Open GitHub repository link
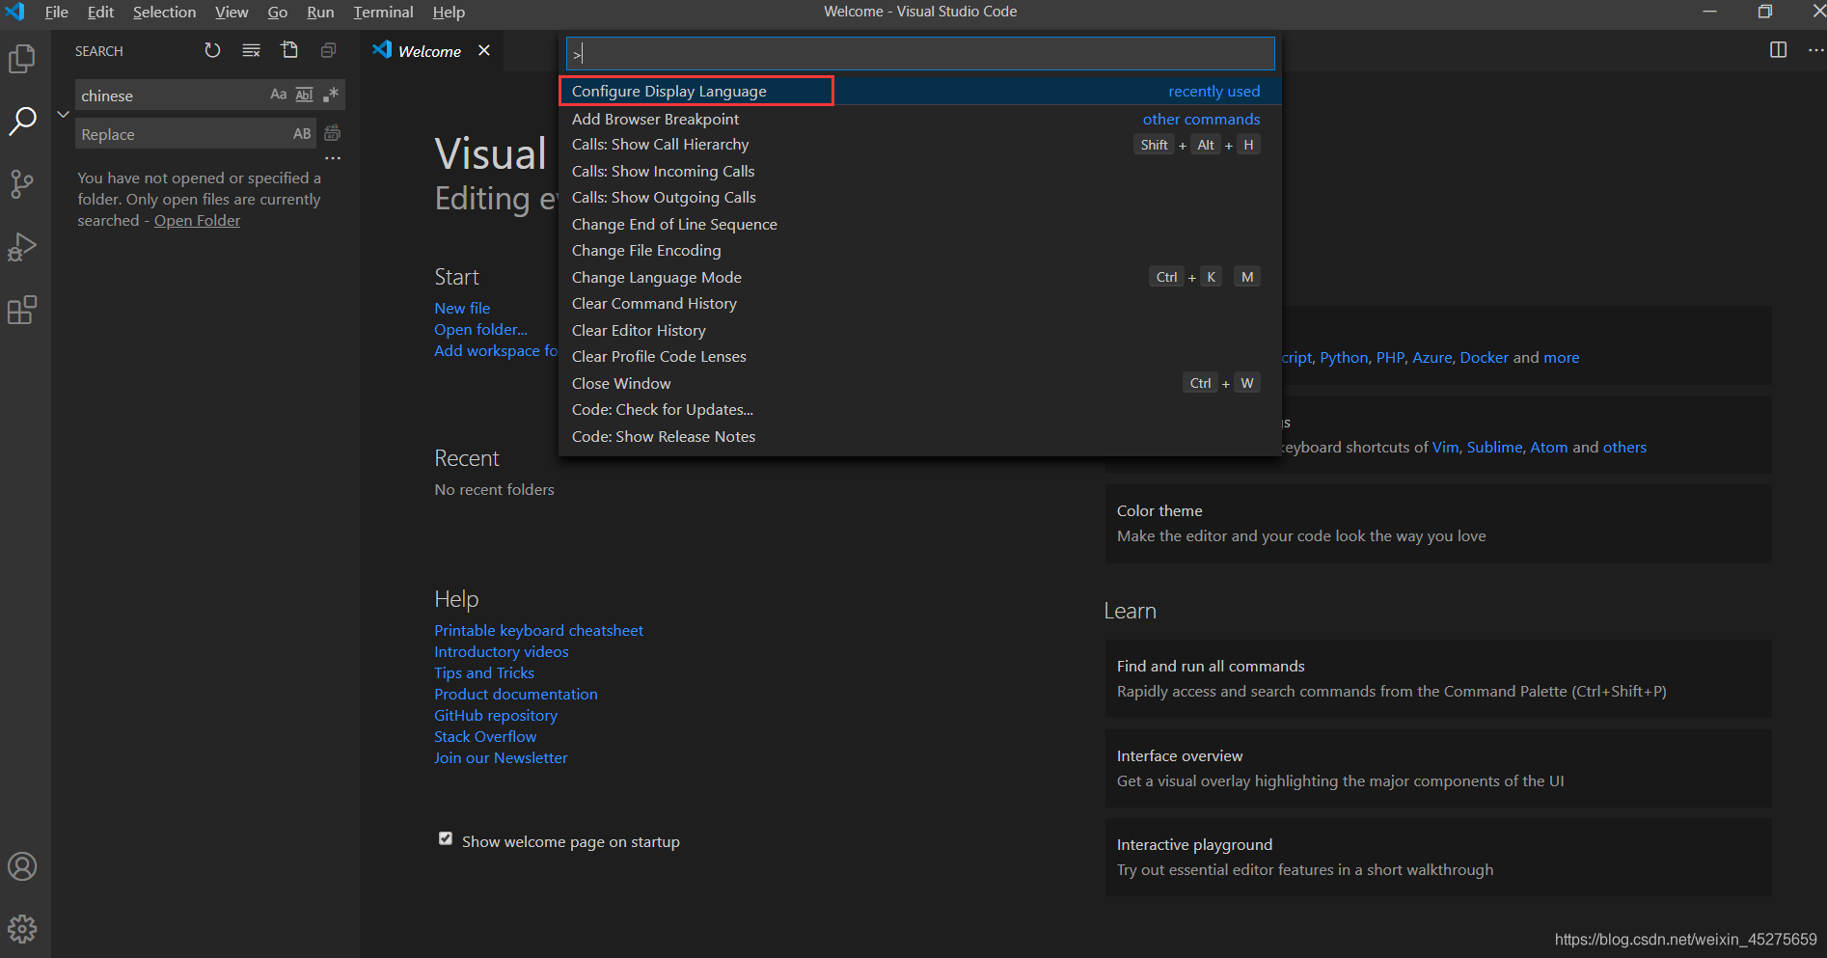The width and height of the screenshot is (1827, 958). (x=496, y=715)
